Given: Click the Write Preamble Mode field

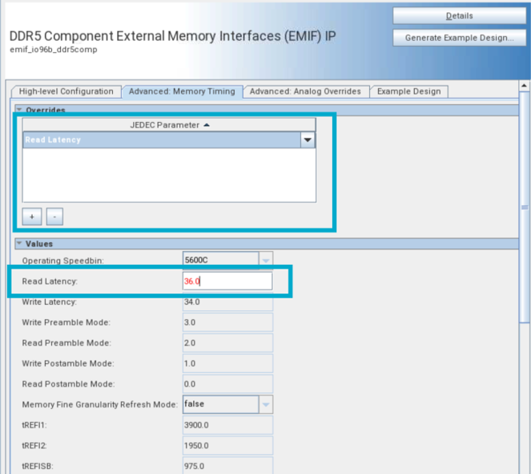Looking at the screenshot, I should pos(227,322).
